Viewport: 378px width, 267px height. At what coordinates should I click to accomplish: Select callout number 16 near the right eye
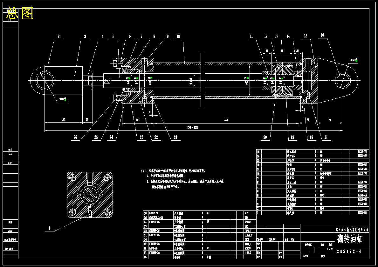[x=322, y=35]
